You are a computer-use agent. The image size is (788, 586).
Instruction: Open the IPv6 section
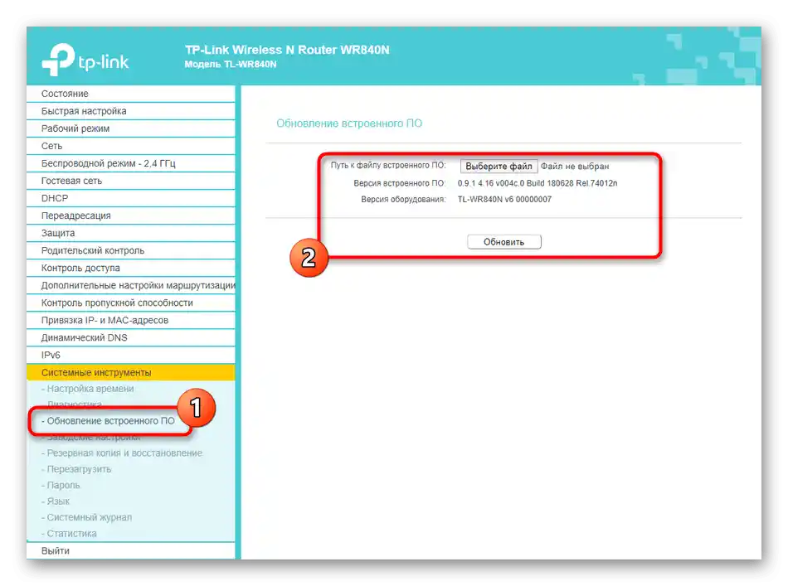(x=131, y=355)
